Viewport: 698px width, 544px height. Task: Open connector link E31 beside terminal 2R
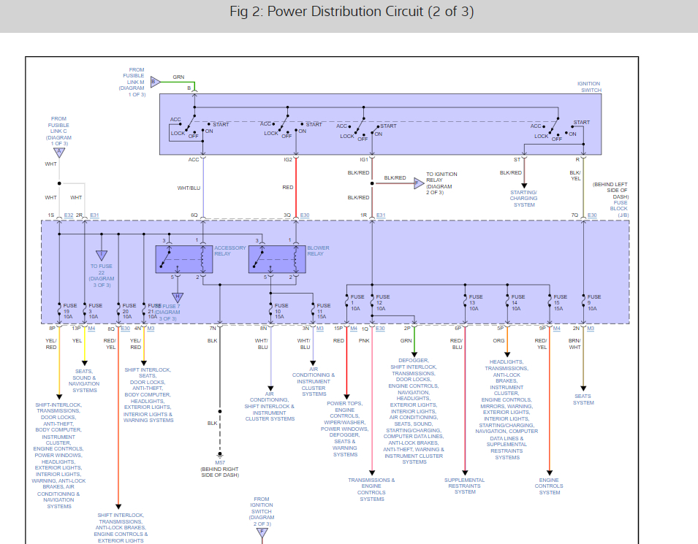[x=94, y=215]
